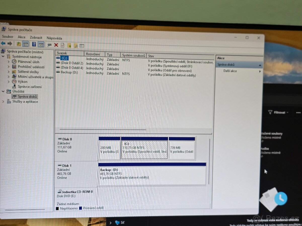Click the Back navigation arrow in the toolbar
This screenshot has width=302, height=226.
[3, 44]
